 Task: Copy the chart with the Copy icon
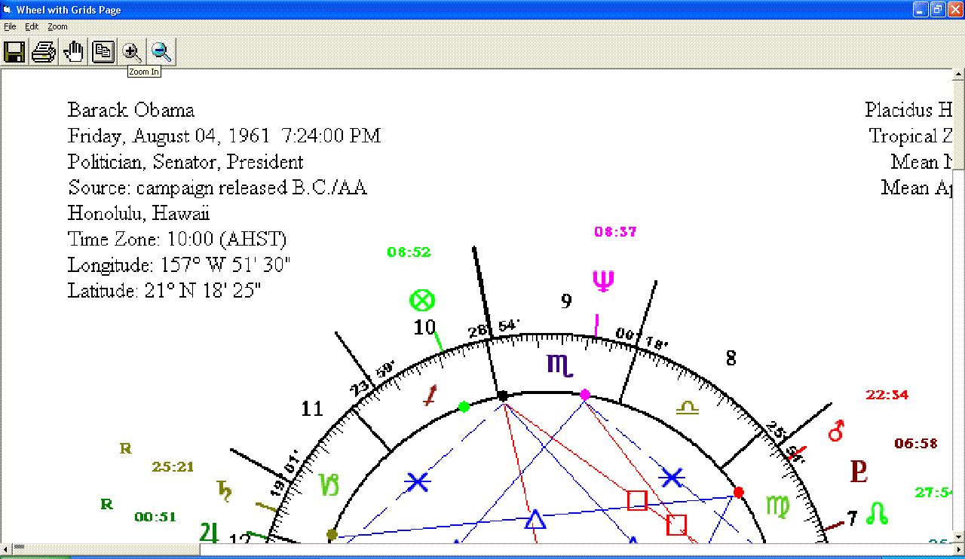pos(103,52)
